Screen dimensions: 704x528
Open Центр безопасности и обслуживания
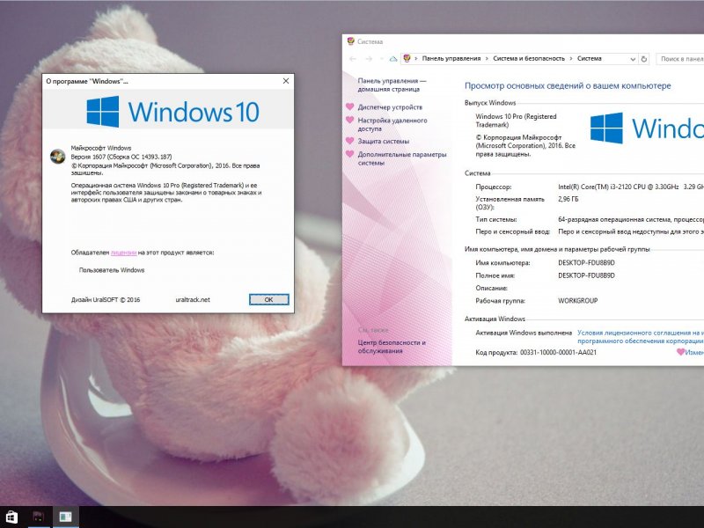coord(392,347)
